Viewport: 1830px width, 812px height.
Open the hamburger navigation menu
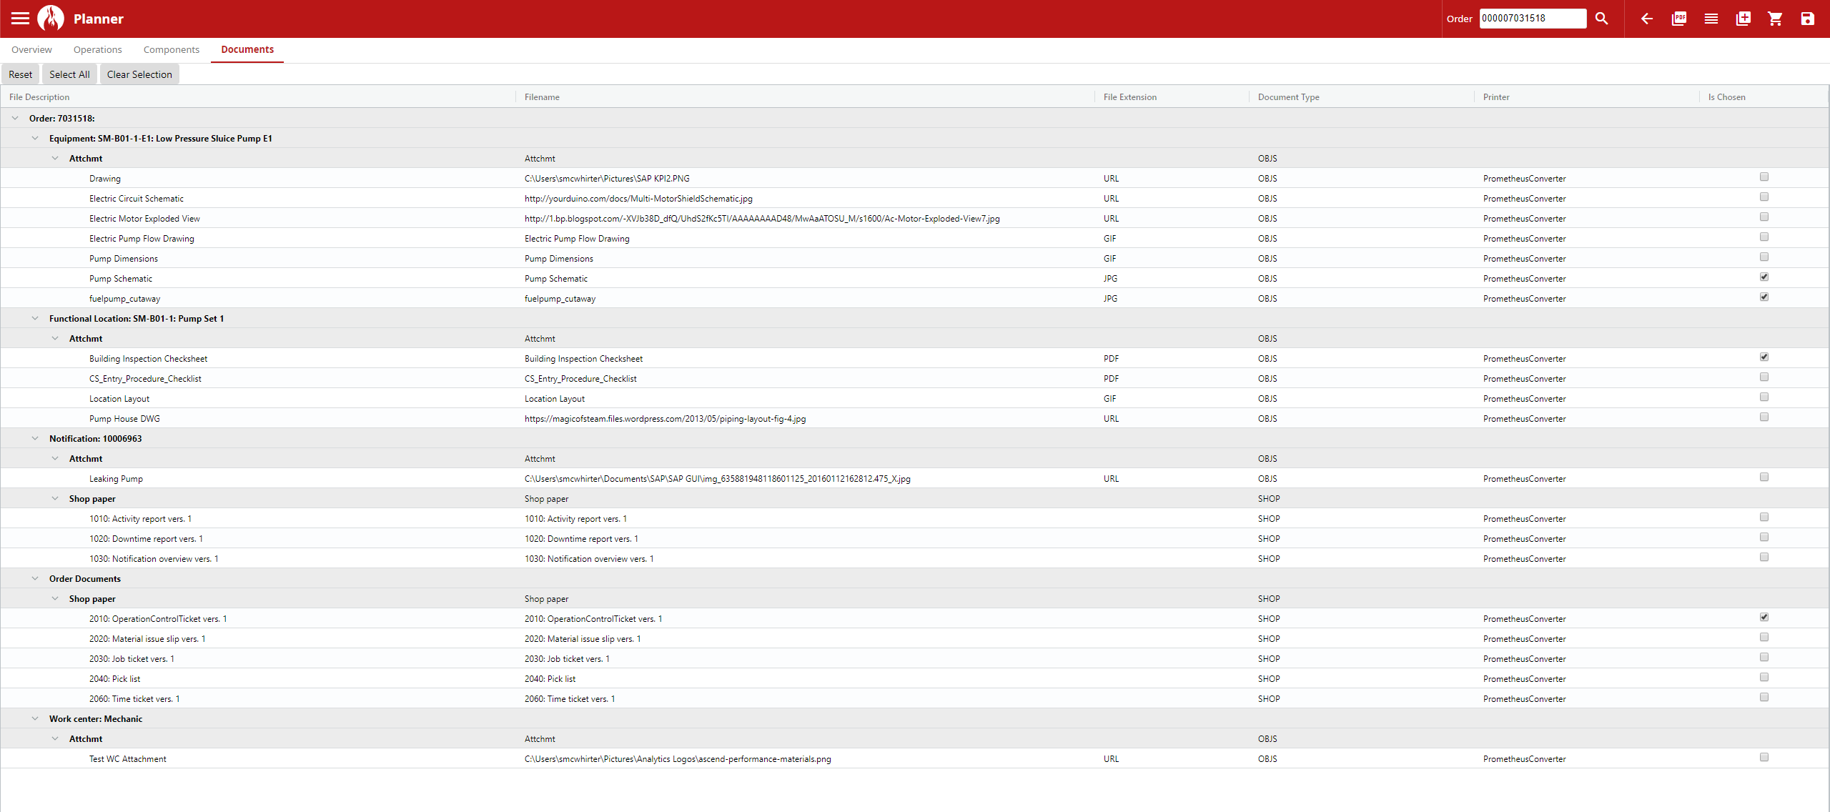pos(20,18)
